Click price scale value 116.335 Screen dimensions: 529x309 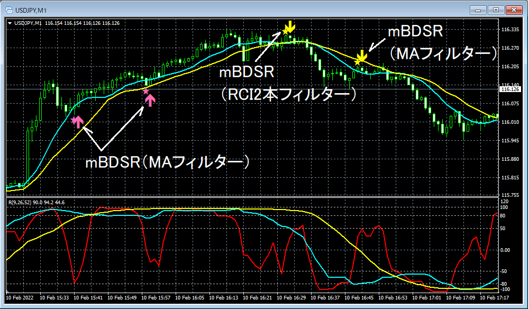click(x=510, y=30)
